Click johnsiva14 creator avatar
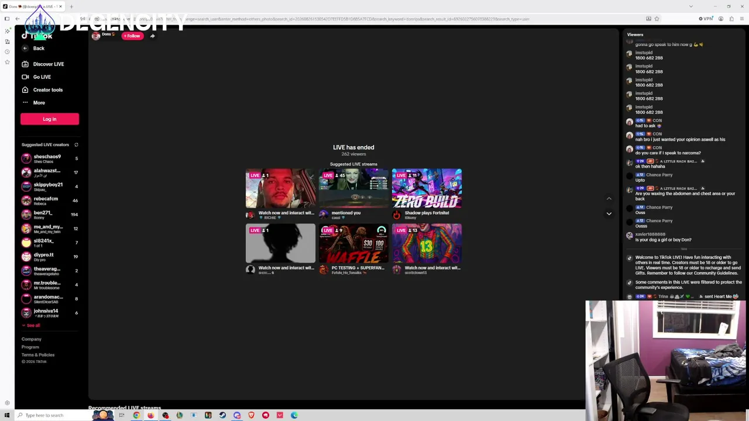 [26, 313]
